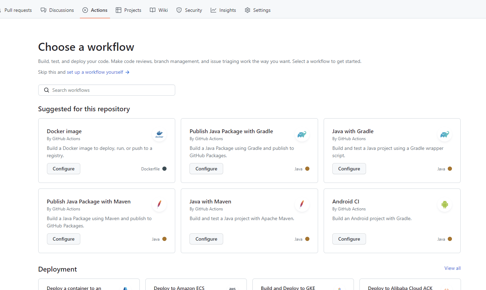Click the Deploy to Amazon ECS card title
486x290 pixels.
click(179, 288)
